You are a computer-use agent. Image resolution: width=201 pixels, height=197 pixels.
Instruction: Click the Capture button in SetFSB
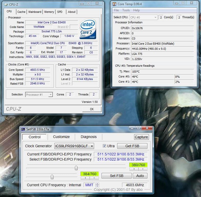(142, 137)
